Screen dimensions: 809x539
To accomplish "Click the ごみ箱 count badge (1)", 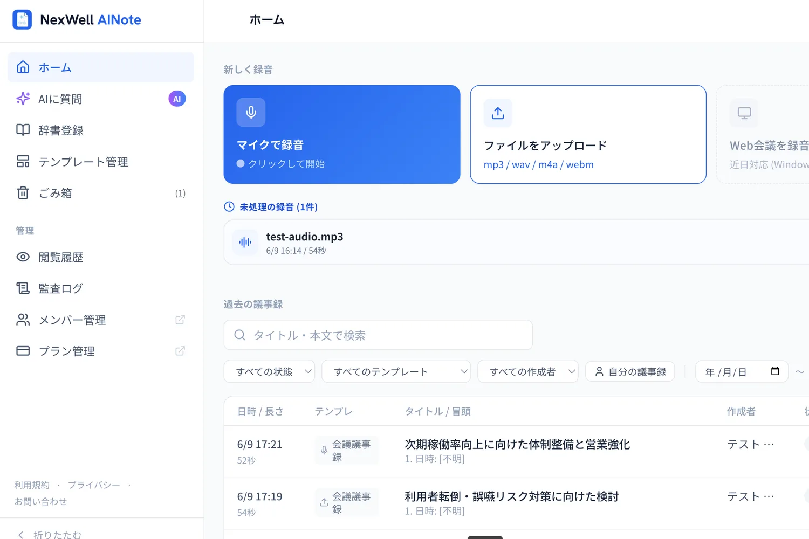I will pos(180,193).
